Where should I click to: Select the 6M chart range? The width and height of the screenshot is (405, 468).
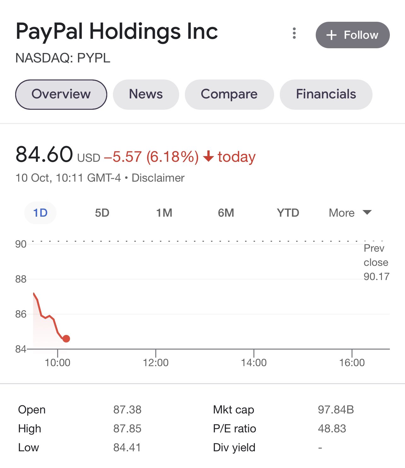[x=226, y=213]
